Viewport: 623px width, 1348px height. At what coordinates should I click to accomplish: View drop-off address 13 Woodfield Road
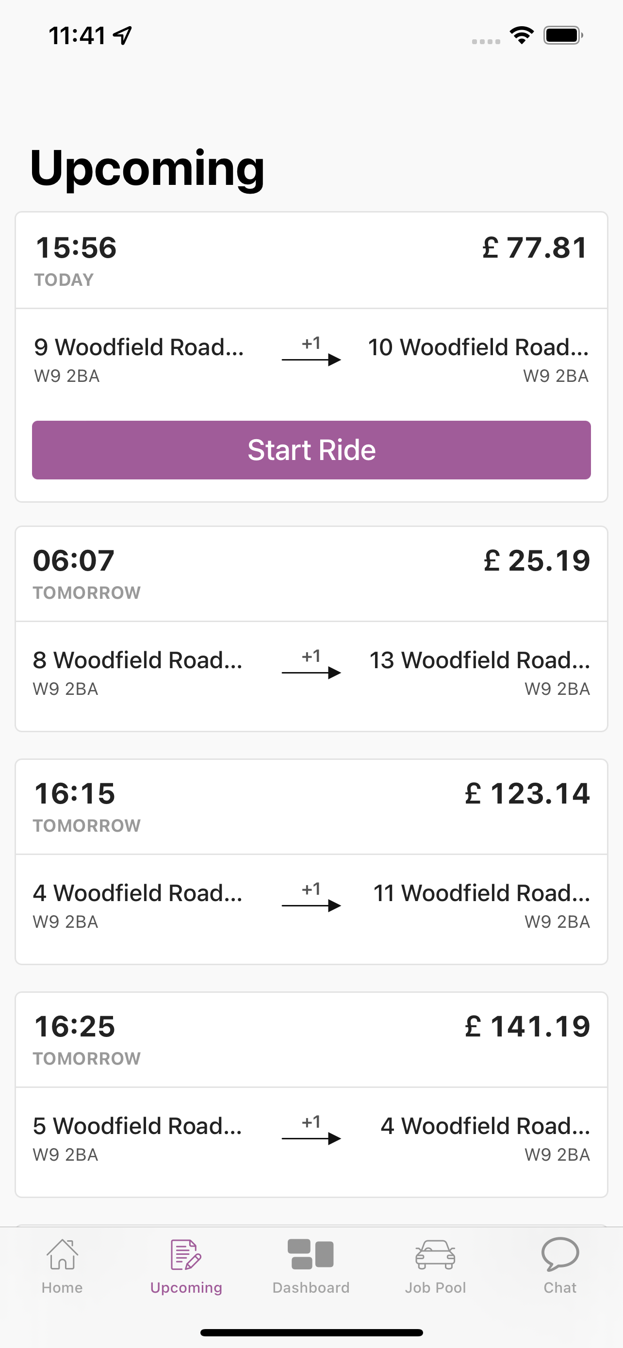click(480, 660)
